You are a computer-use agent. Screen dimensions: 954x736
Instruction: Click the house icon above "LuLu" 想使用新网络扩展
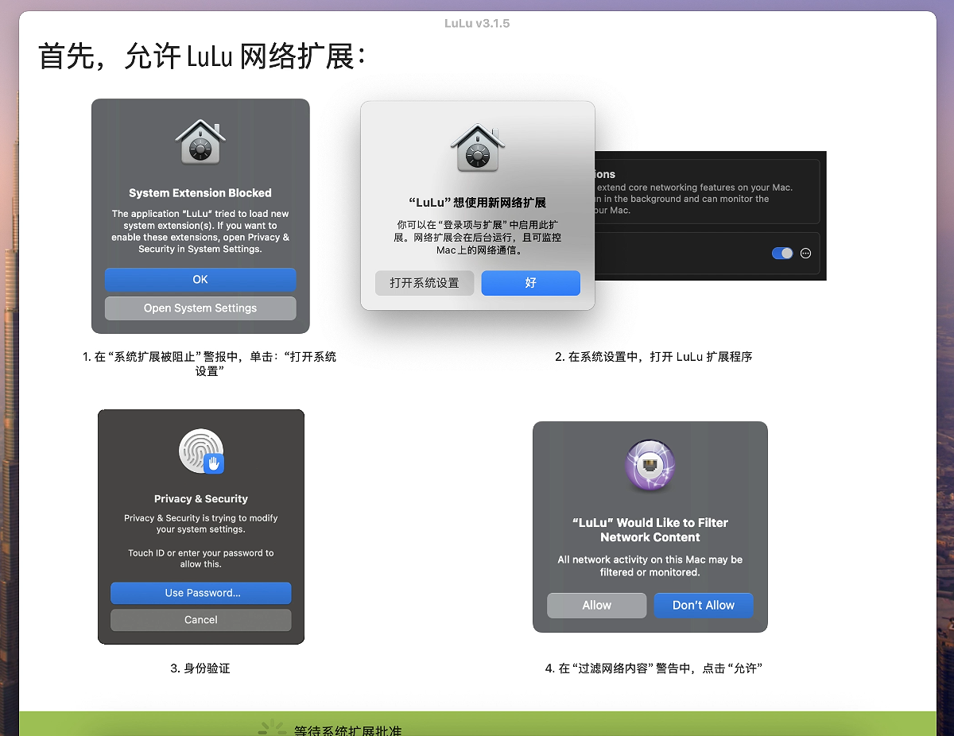(x=477, y=147)
